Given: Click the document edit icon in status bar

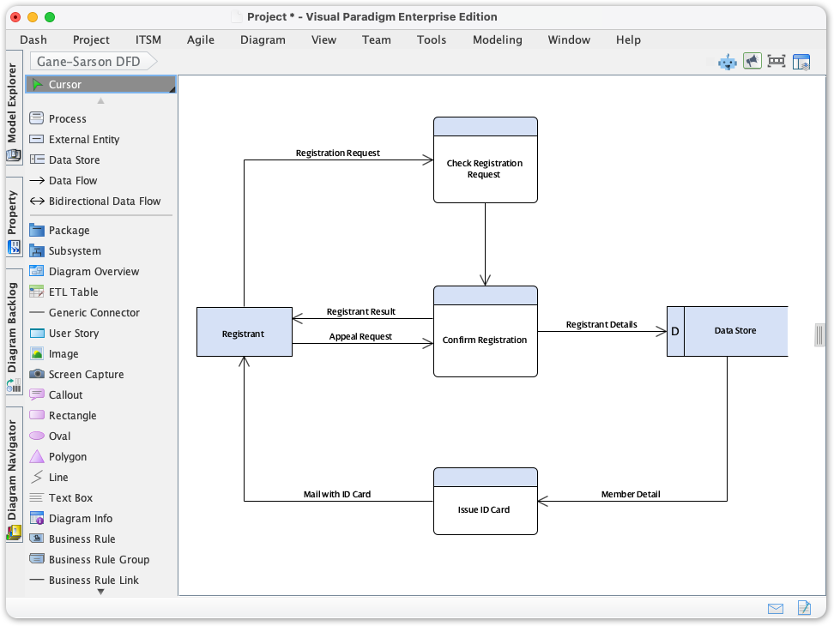Looking at the screenshot, I should [x=804, y=608].
